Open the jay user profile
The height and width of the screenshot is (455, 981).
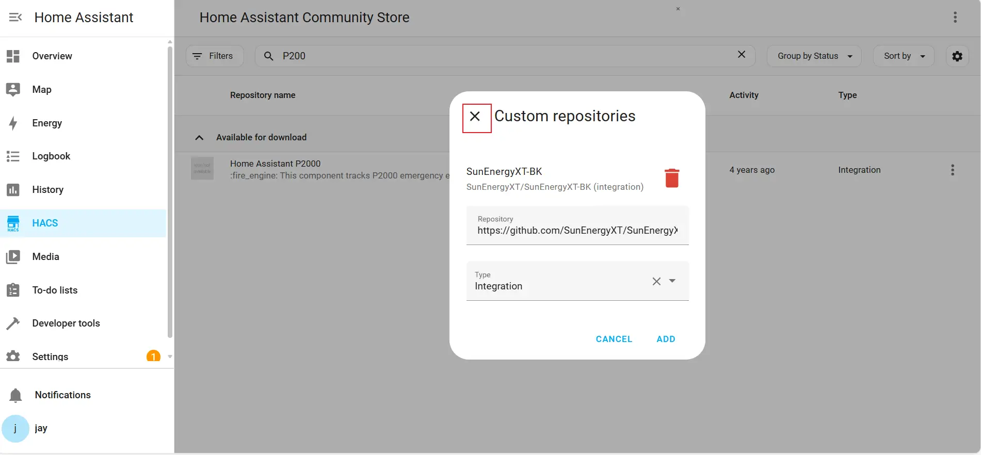[x=41, y=428]
